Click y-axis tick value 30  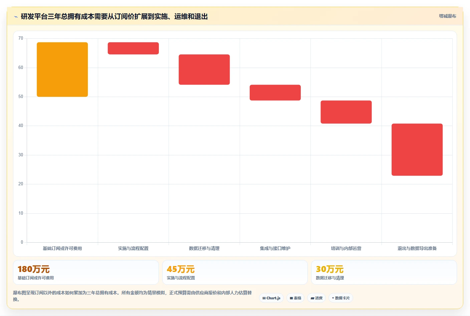pos(21,155)
